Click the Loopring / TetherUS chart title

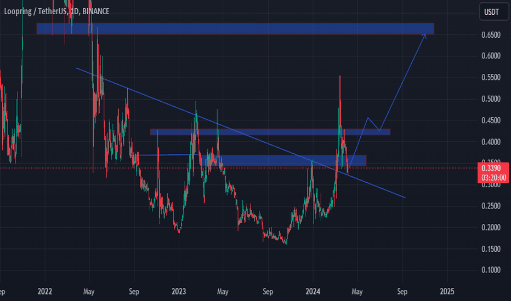click(x=56, y=11)
